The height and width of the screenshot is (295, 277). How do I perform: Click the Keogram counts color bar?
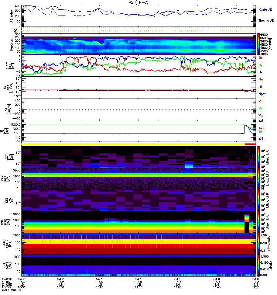click(259, 44)
